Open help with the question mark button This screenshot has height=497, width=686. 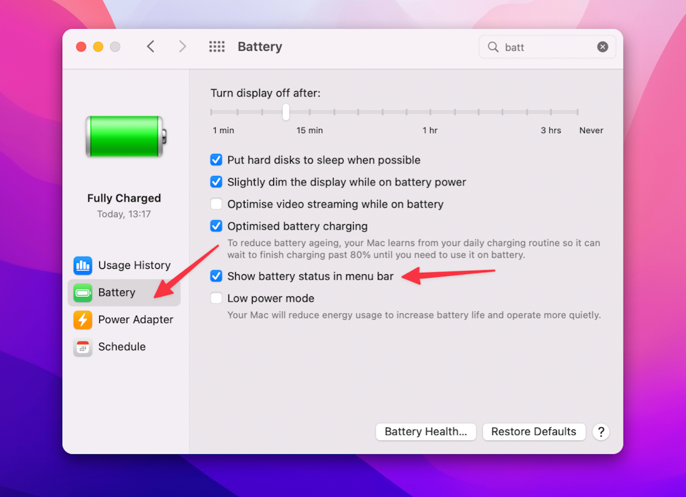point(601,432)
